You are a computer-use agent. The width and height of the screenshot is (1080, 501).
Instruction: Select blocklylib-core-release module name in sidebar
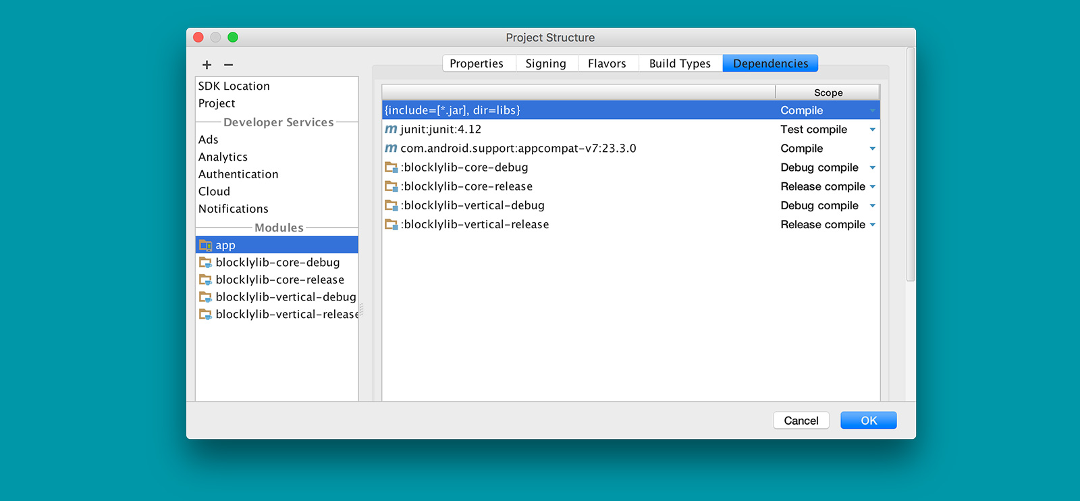tap(279, 280)
